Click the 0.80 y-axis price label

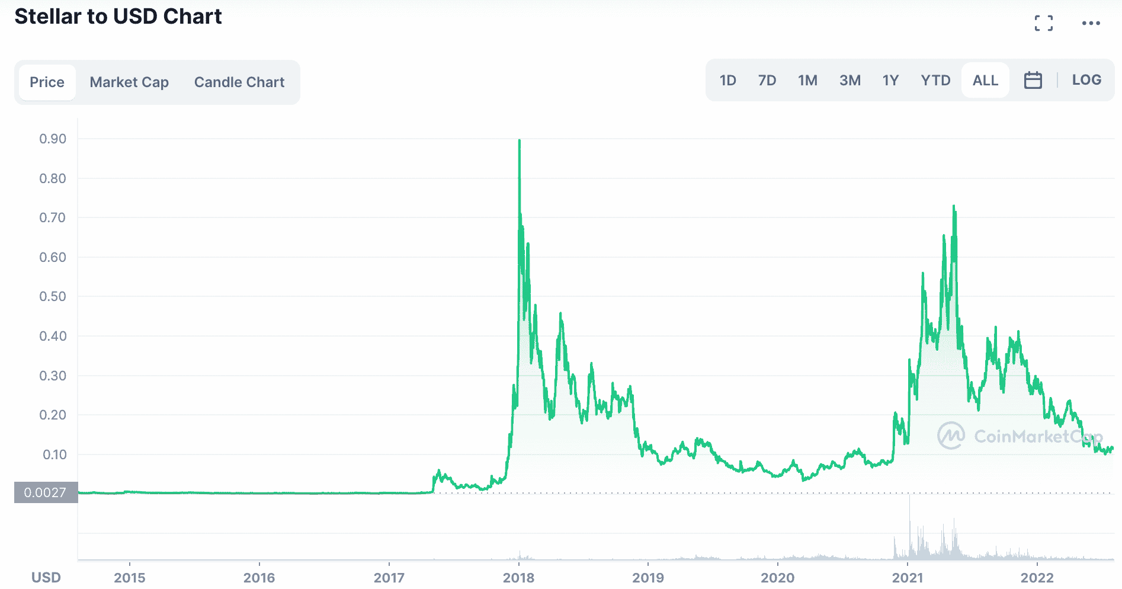tap(53, 178)
